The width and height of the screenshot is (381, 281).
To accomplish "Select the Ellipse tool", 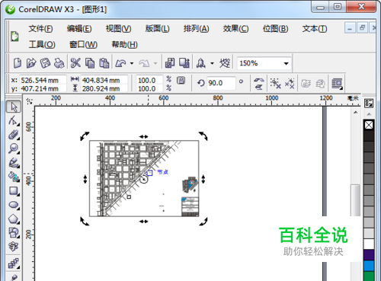I will (14, 205).
